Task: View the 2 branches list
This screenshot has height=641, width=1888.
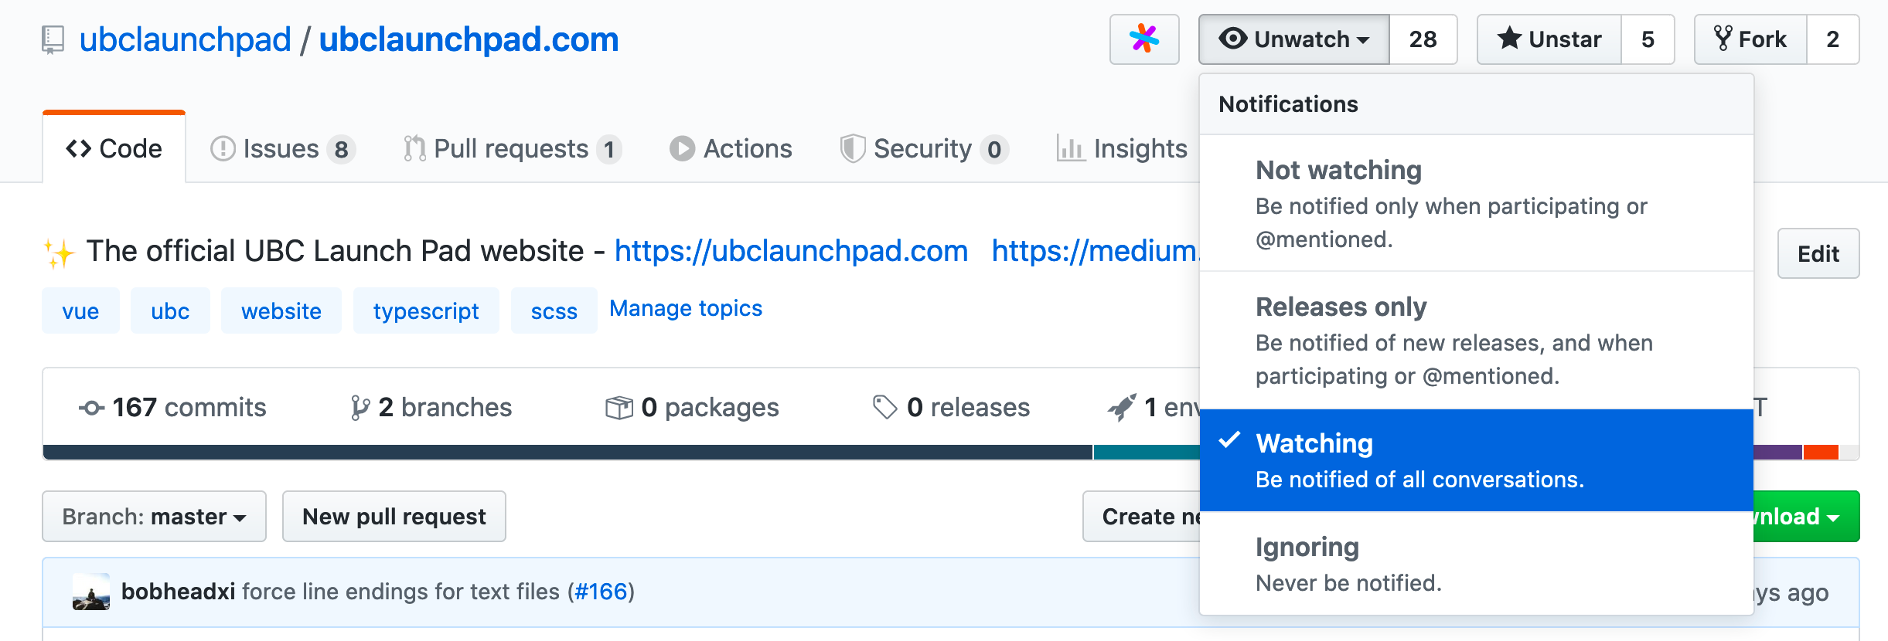Action: [x=431, y=407]
